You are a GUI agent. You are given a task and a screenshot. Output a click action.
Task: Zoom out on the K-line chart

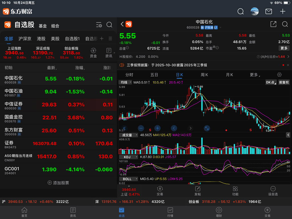141,128
